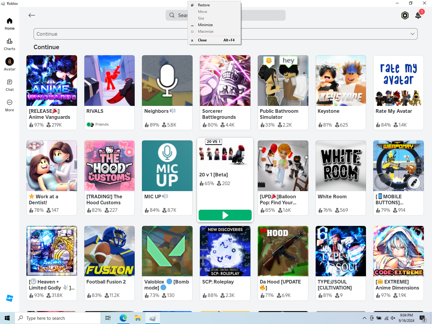Open the Da Hood game thumbnail
This screenshot has width=432, height=324.
[x=283, y=251]
